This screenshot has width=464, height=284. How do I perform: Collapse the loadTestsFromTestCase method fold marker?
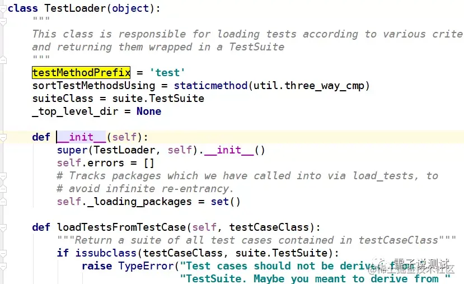tap(3, 228)
